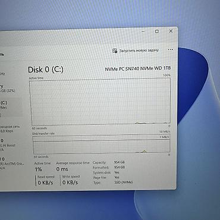This screenshot has width=220, height=220.
Task: Select the GPU Arc Graphics sidebar entry
Action: (x=12, y=164)
